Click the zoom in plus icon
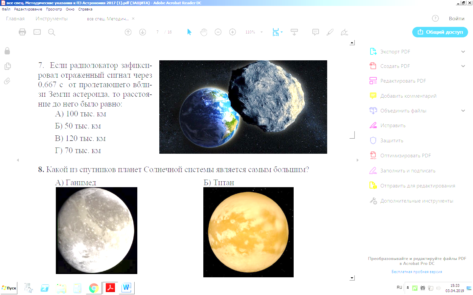Screen dimensions: 473x295 [x=233, y=32]
